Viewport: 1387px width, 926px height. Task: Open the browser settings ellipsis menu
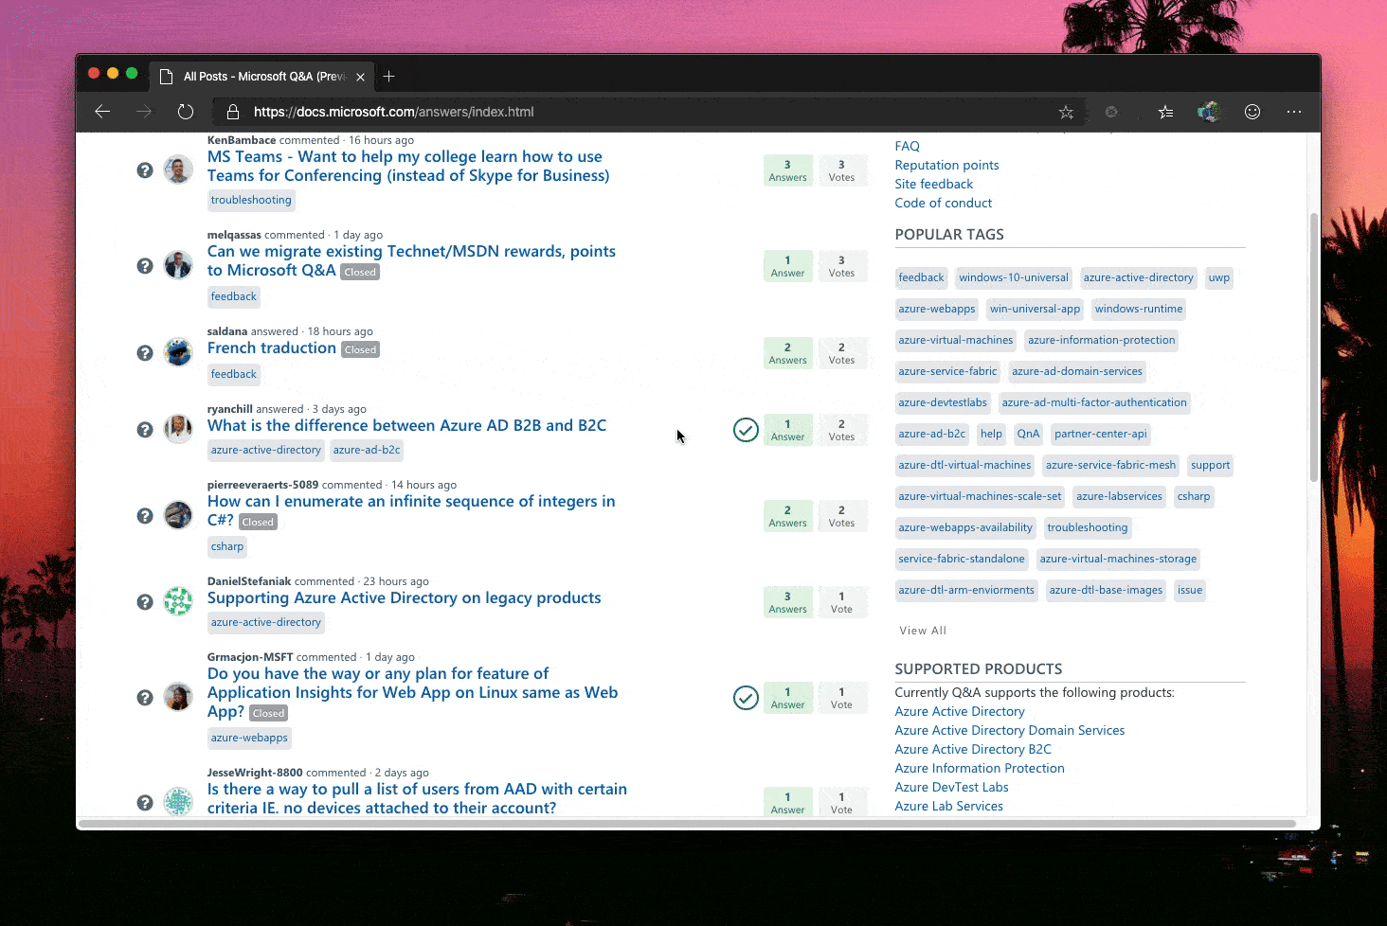pyautogui.click(x=1294, y=112)
